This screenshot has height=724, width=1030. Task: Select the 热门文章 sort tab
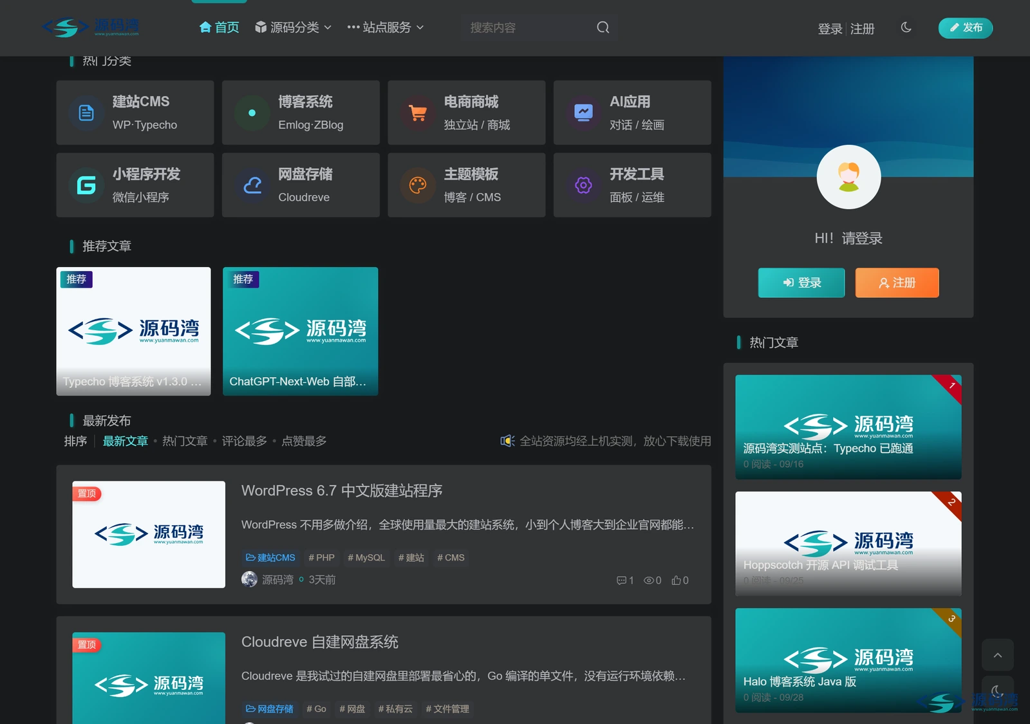[185, 441]
